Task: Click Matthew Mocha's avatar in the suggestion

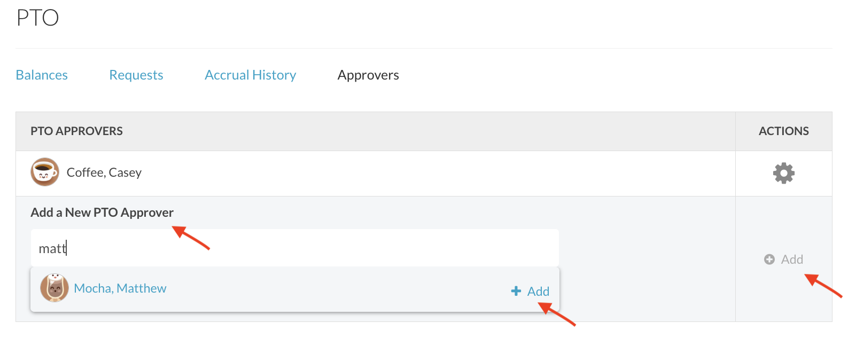Action: point(55,288)
